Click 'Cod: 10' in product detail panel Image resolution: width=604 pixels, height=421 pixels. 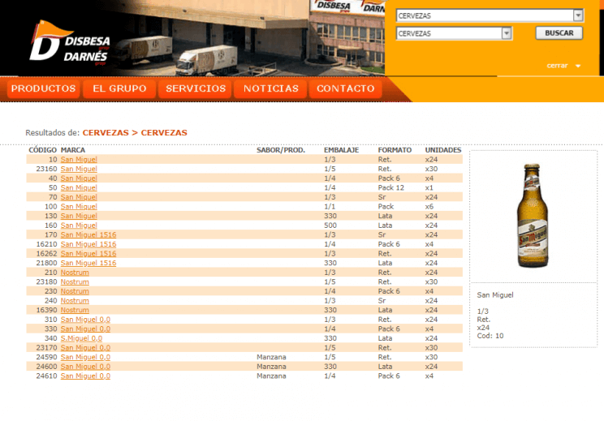click(490, 336)
